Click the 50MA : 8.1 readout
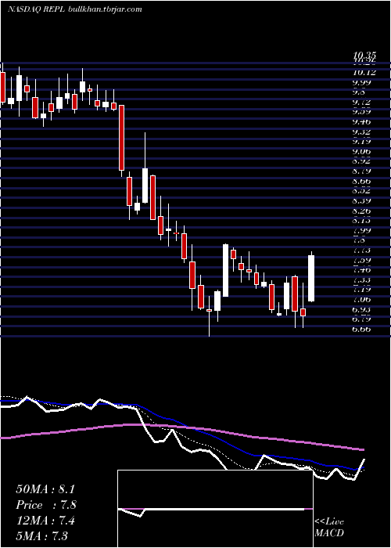 click(45, 489)
